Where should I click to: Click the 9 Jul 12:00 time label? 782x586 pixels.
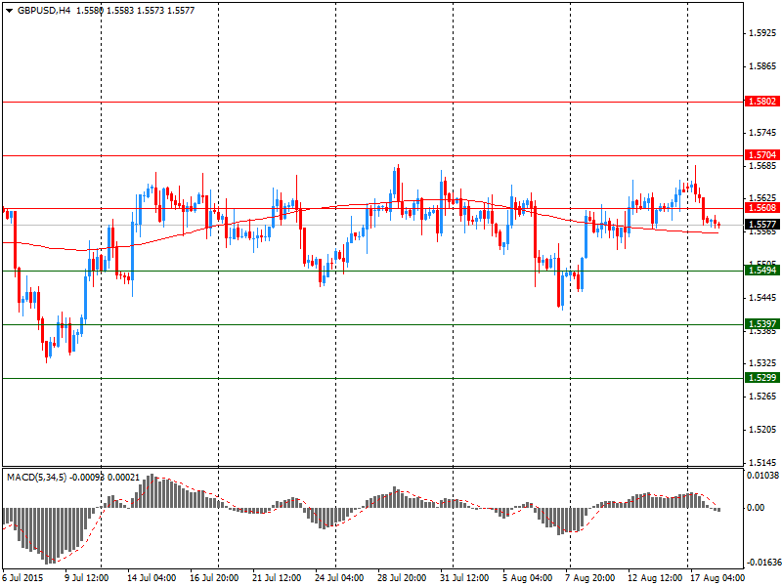point(87,578)
